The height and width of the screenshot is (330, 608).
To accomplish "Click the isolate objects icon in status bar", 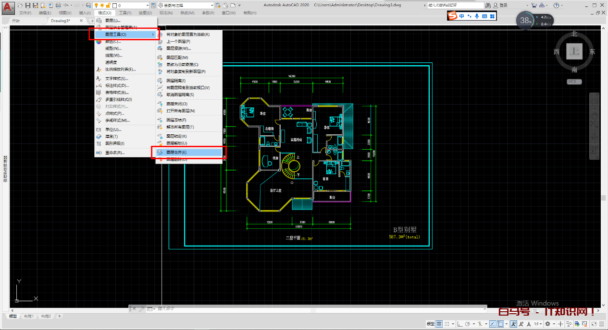I will 569,324.
